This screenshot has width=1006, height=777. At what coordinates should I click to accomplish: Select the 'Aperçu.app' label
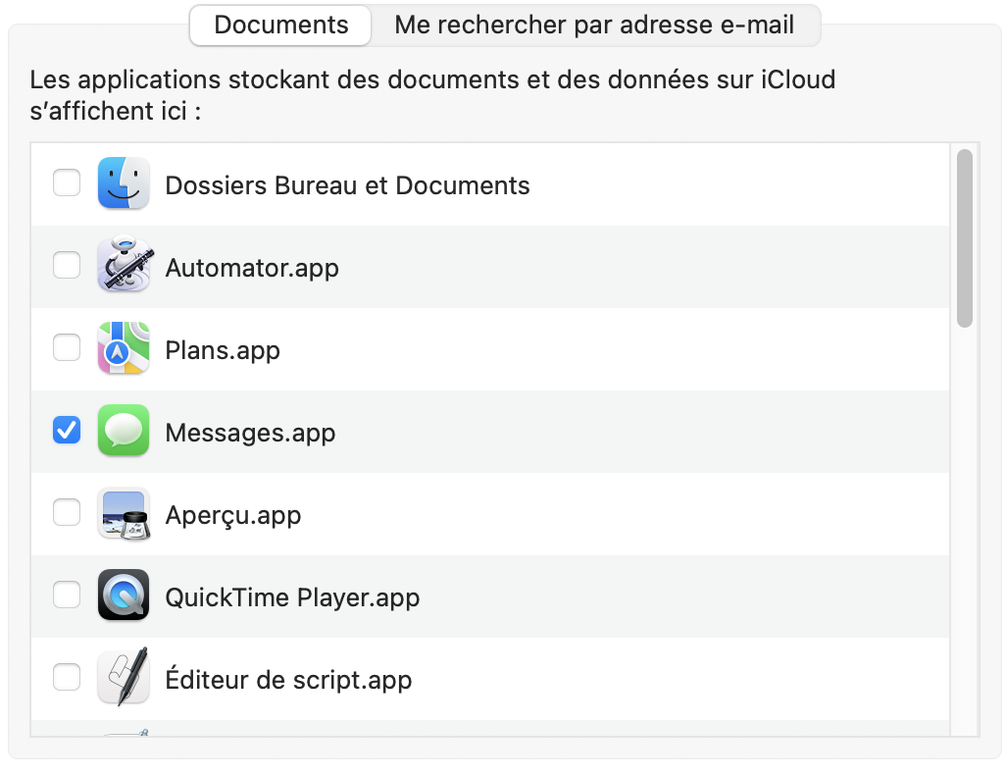233,515
